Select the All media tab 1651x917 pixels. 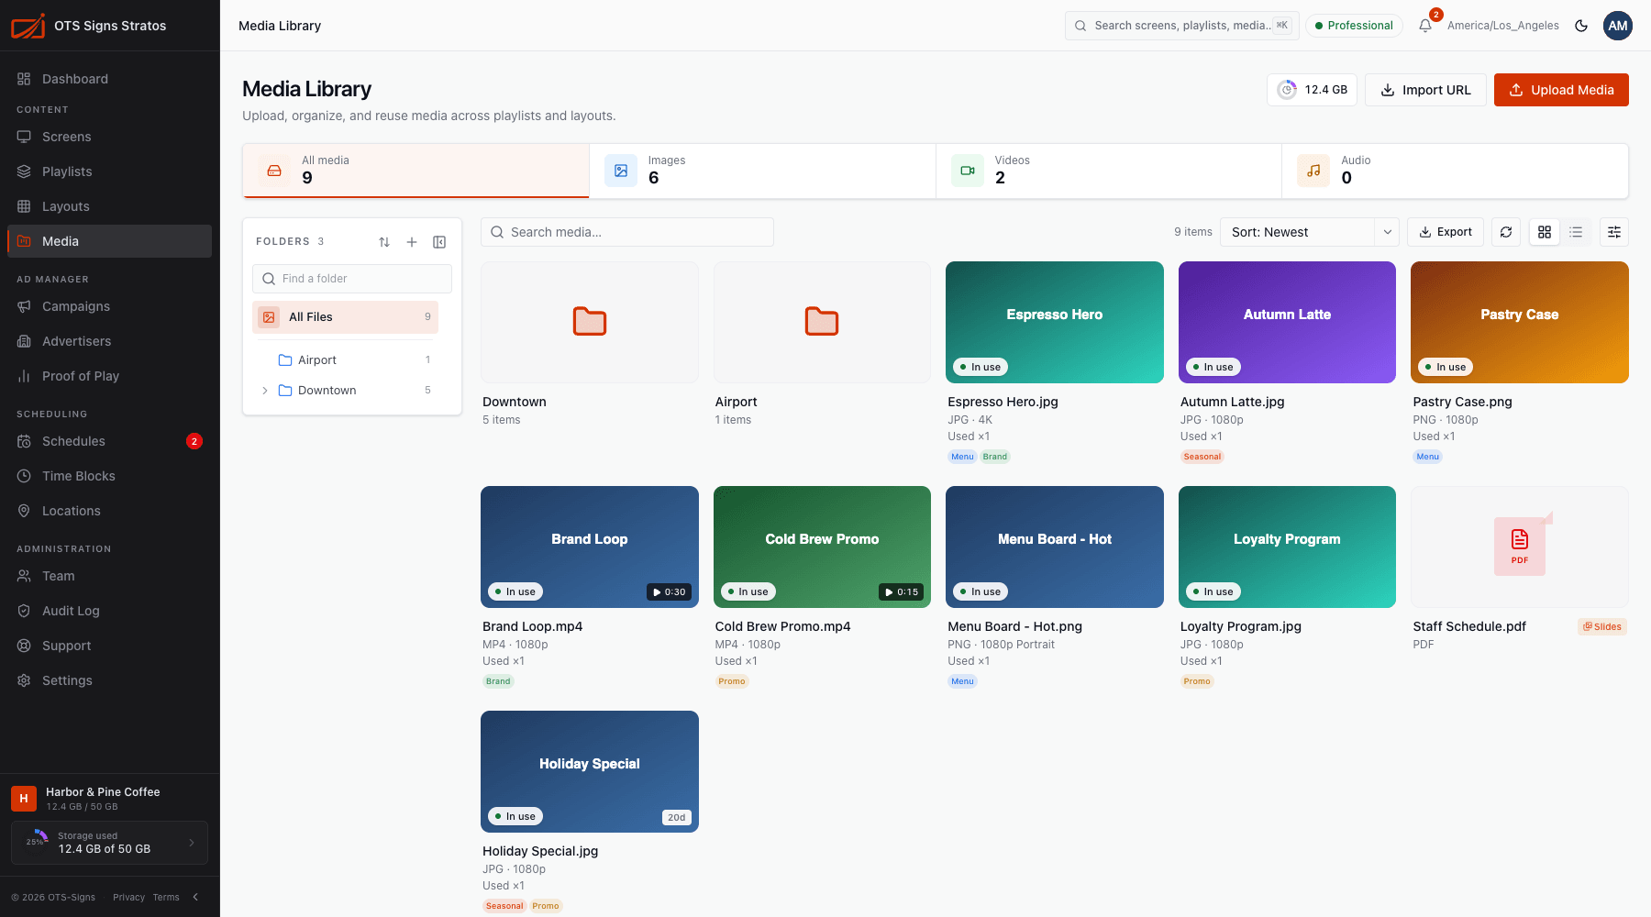click(x=416, y=171)
